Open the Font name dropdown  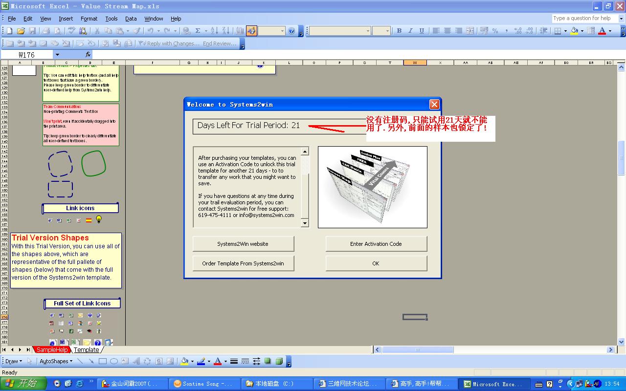[368, 31]
